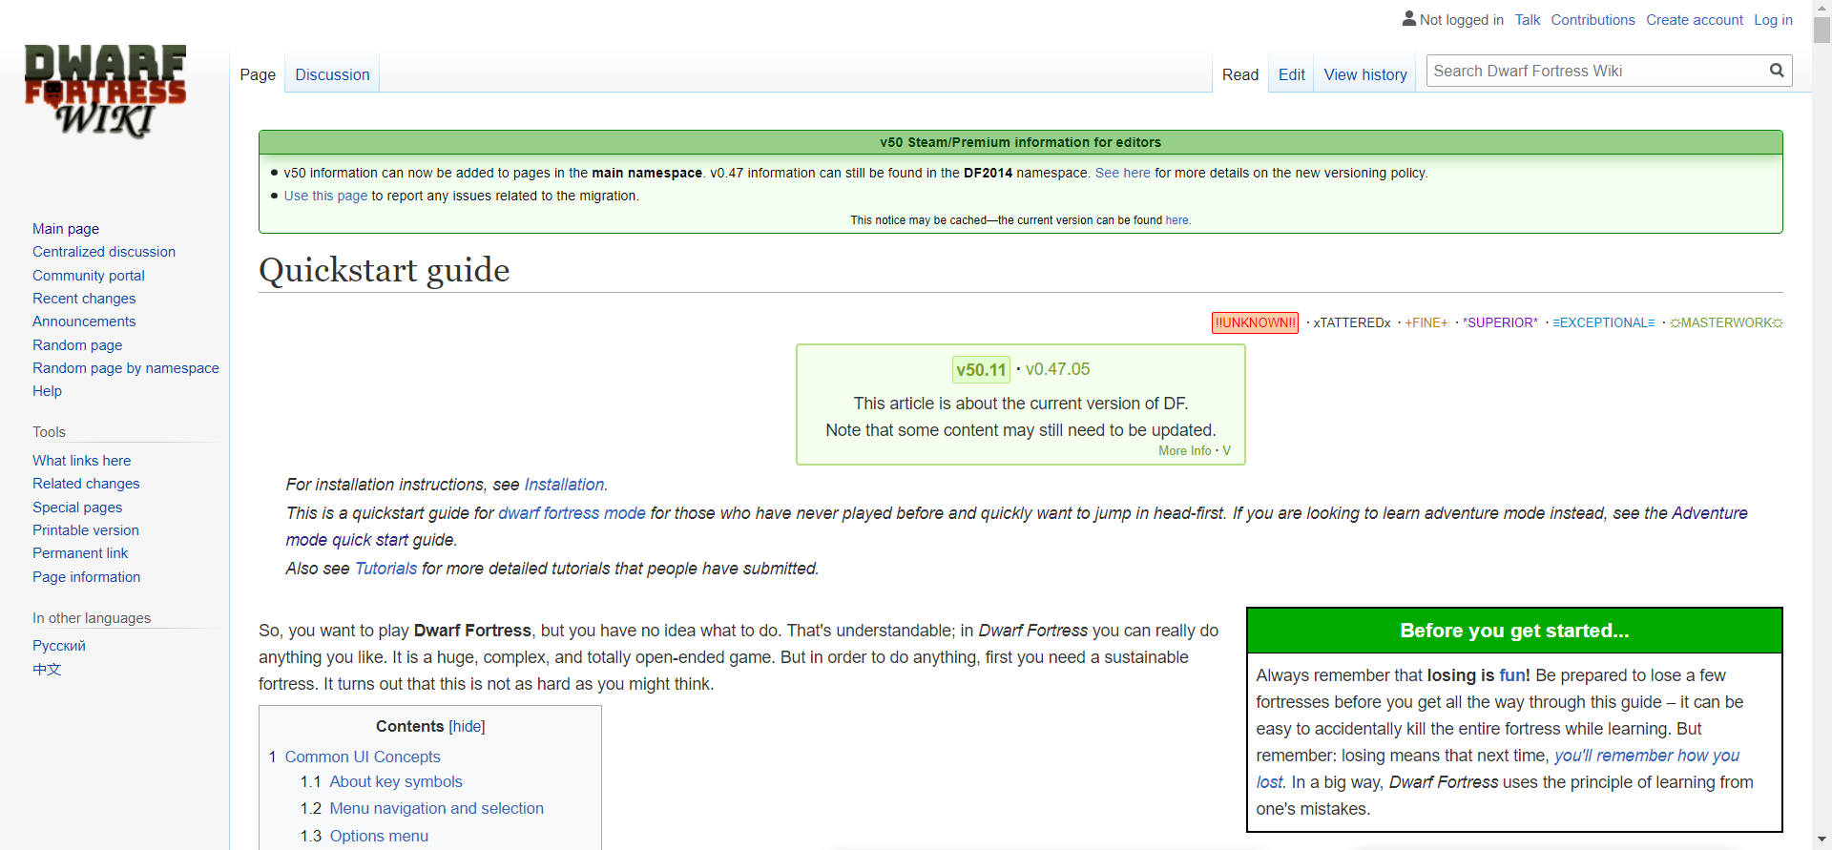This screenshot has height=850, width=1832.
Task: Click Use this page link
Action: 325,196
